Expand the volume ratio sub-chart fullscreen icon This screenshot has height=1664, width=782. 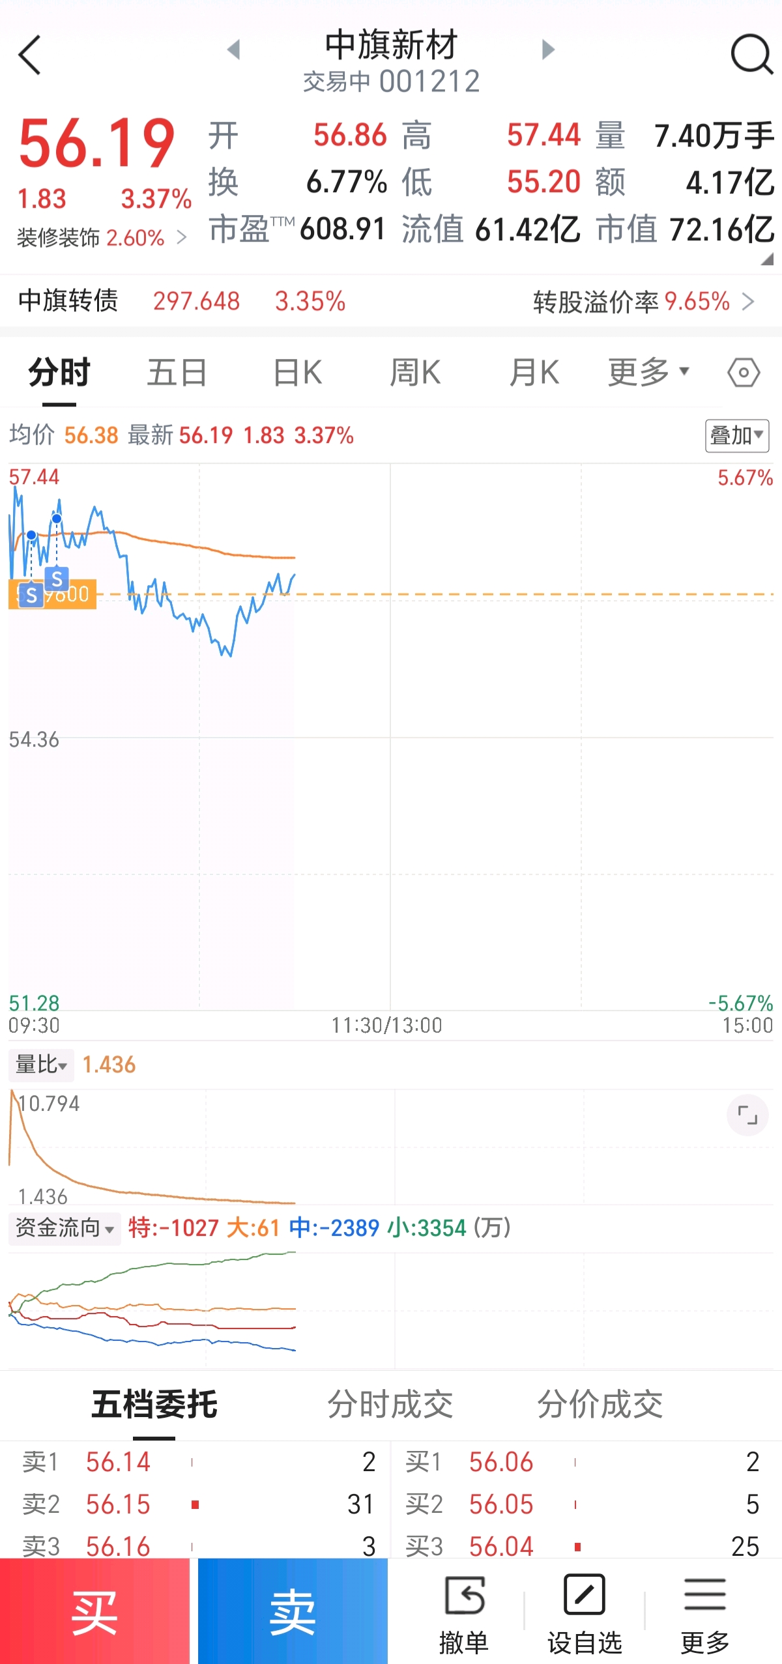(x=747, y=1115)
